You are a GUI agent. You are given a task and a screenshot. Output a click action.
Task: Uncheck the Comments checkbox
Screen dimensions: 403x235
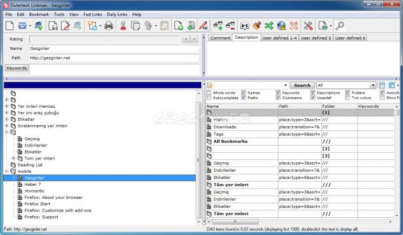[x=278, y=98]
